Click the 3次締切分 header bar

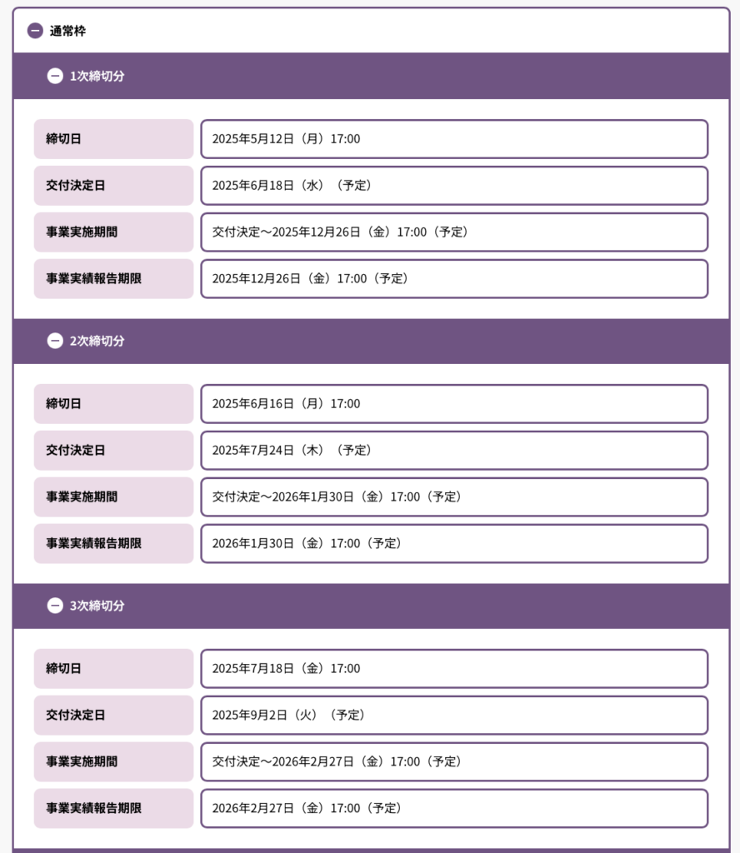(371, 606)
